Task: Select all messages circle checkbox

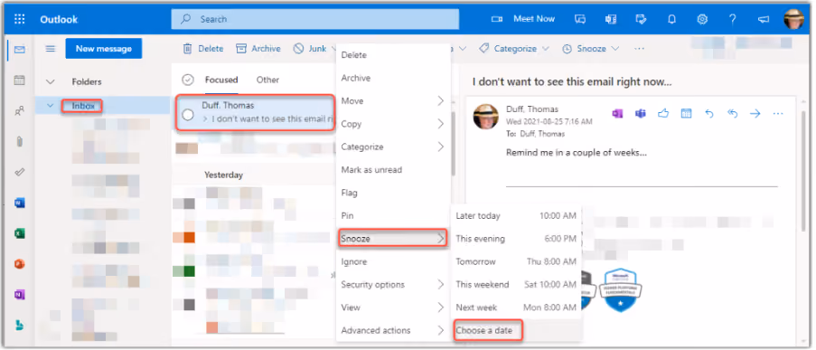Action: point(188,80)
